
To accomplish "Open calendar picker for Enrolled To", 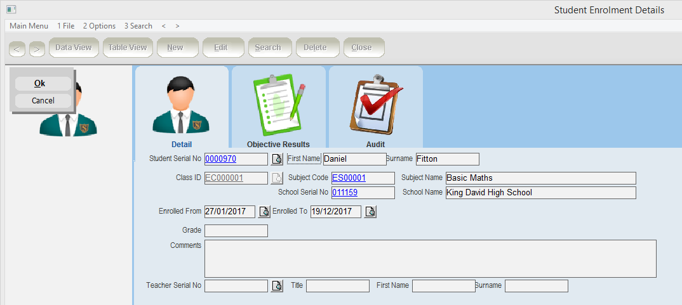I will (370, 212).
